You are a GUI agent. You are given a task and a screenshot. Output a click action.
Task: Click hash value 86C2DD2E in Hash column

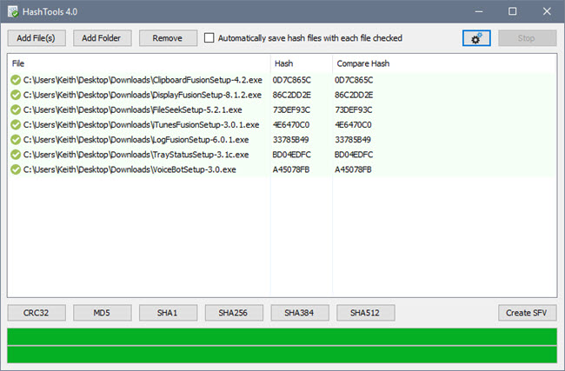coord(291,95)
